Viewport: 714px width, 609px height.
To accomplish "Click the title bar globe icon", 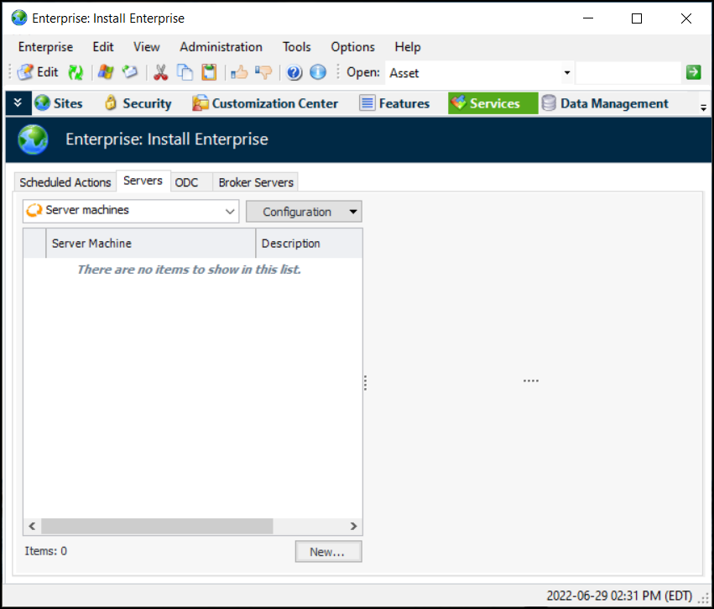I will click(19, 18).
